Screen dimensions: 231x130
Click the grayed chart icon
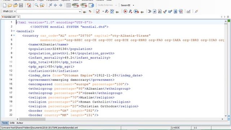tap(188, 11)
